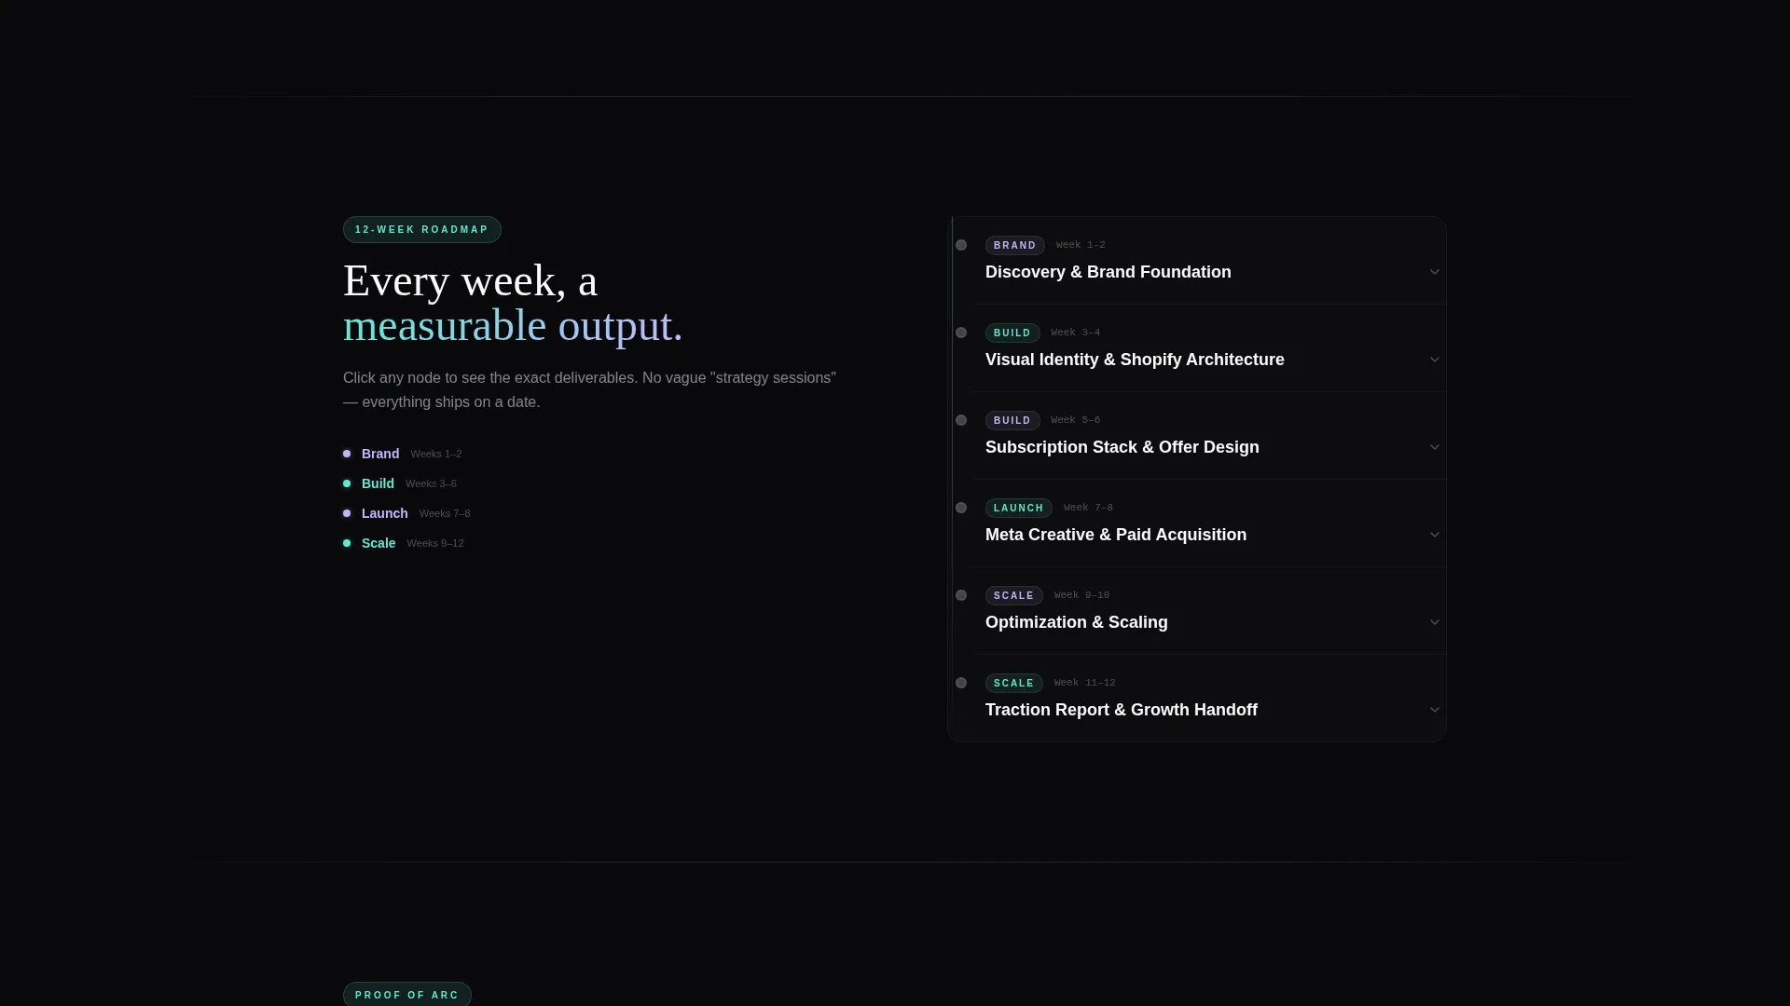The image size is (1790, 1006).
Task: Click the PROOF OF ARC badge
Action: coord(407,994)
